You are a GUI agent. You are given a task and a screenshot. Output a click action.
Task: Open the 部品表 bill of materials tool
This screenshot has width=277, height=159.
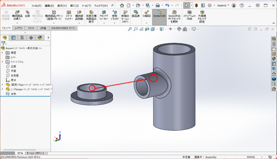point(136,14)
